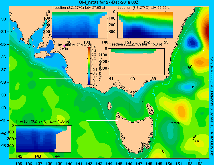Click the dark red warm eddy on the east edge

click(x=207, y=31)
